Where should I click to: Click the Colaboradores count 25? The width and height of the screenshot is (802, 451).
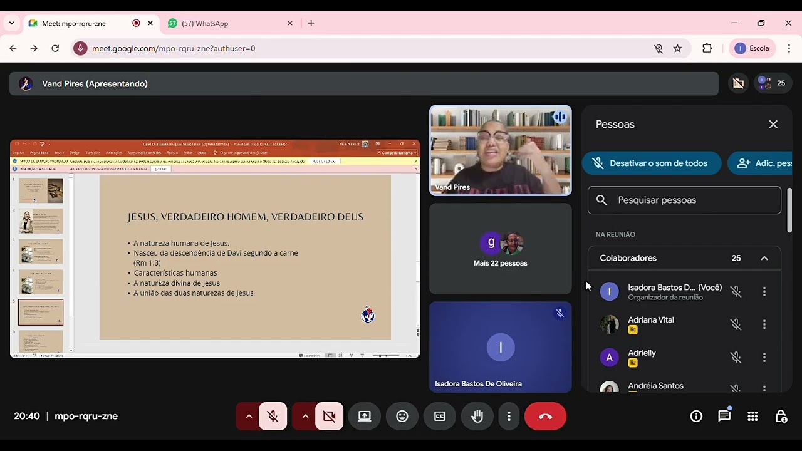click(736, 258)
